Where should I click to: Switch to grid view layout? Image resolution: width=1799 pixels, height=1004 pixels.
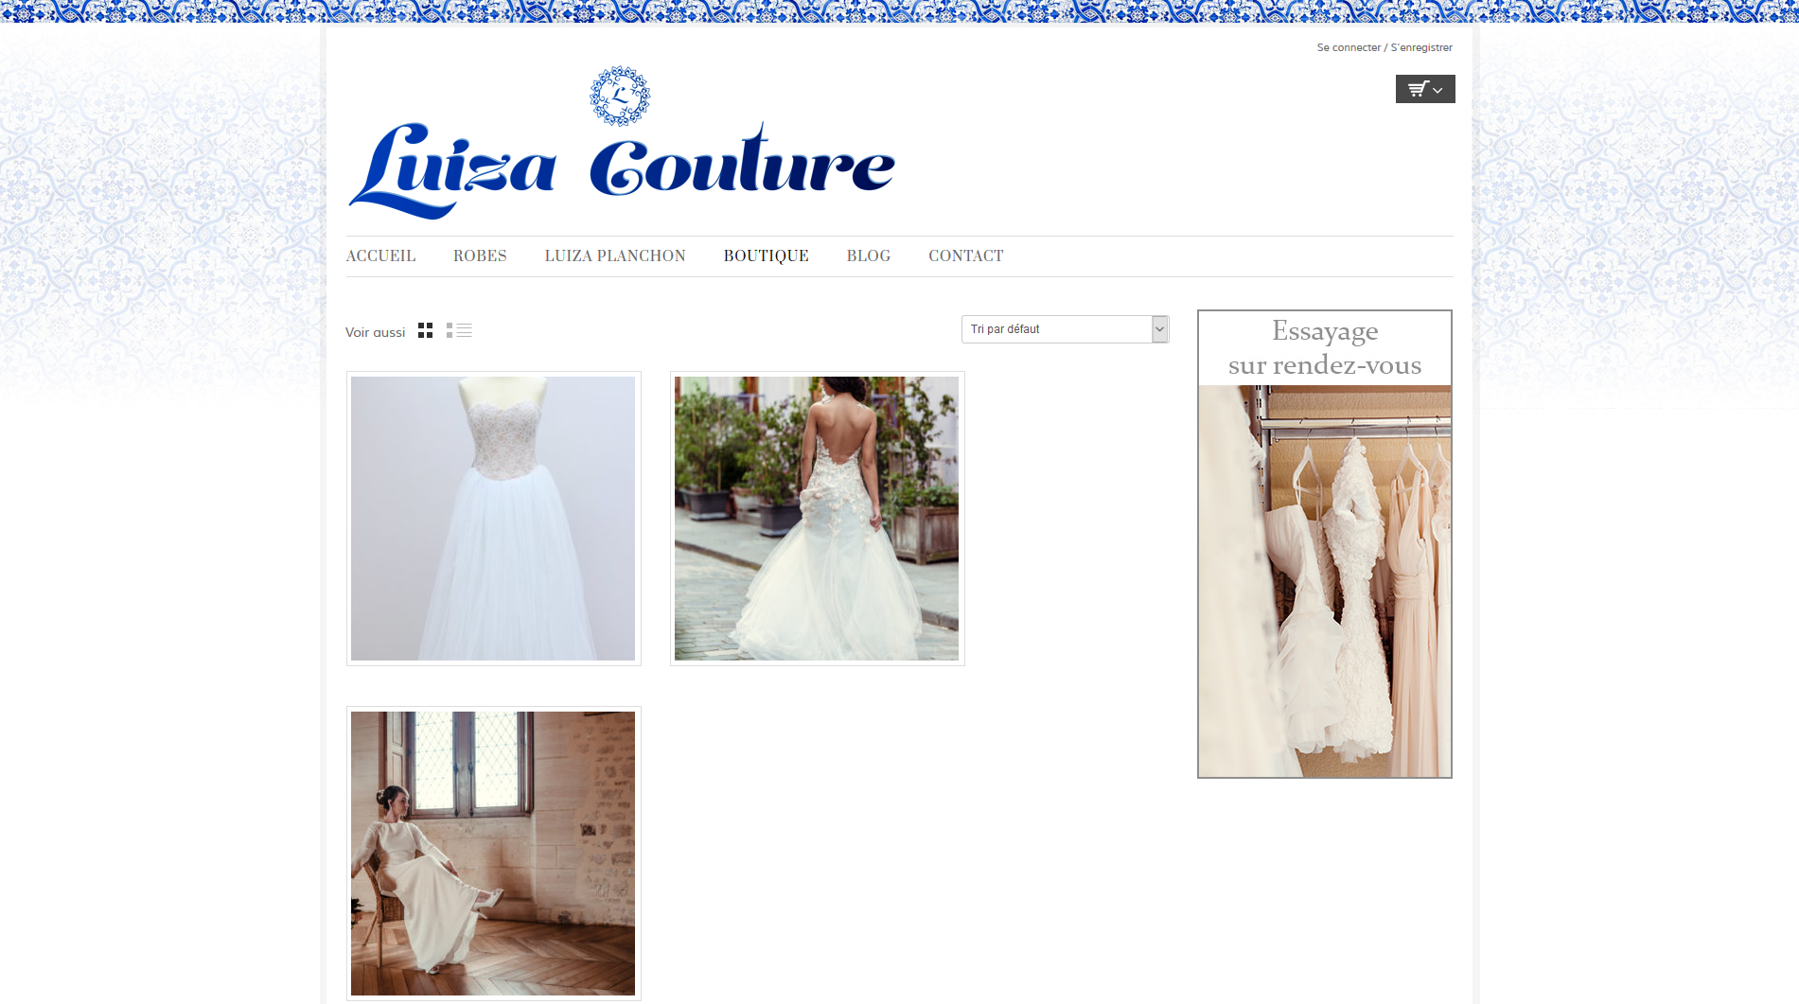[425, 330]
